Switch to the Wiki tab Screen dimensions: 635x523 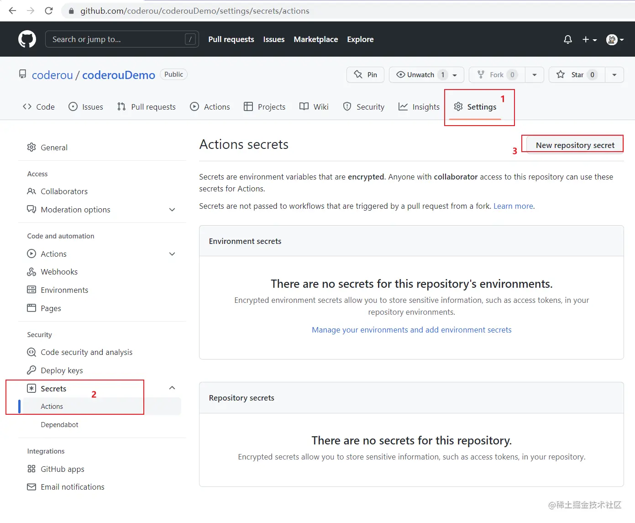(314, 106)
